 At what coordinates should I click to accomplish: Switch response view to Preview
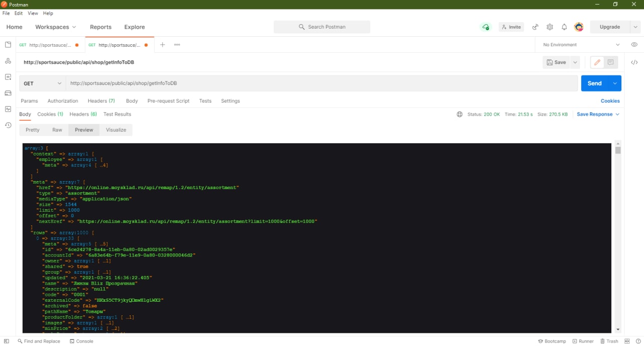(84, 130)
